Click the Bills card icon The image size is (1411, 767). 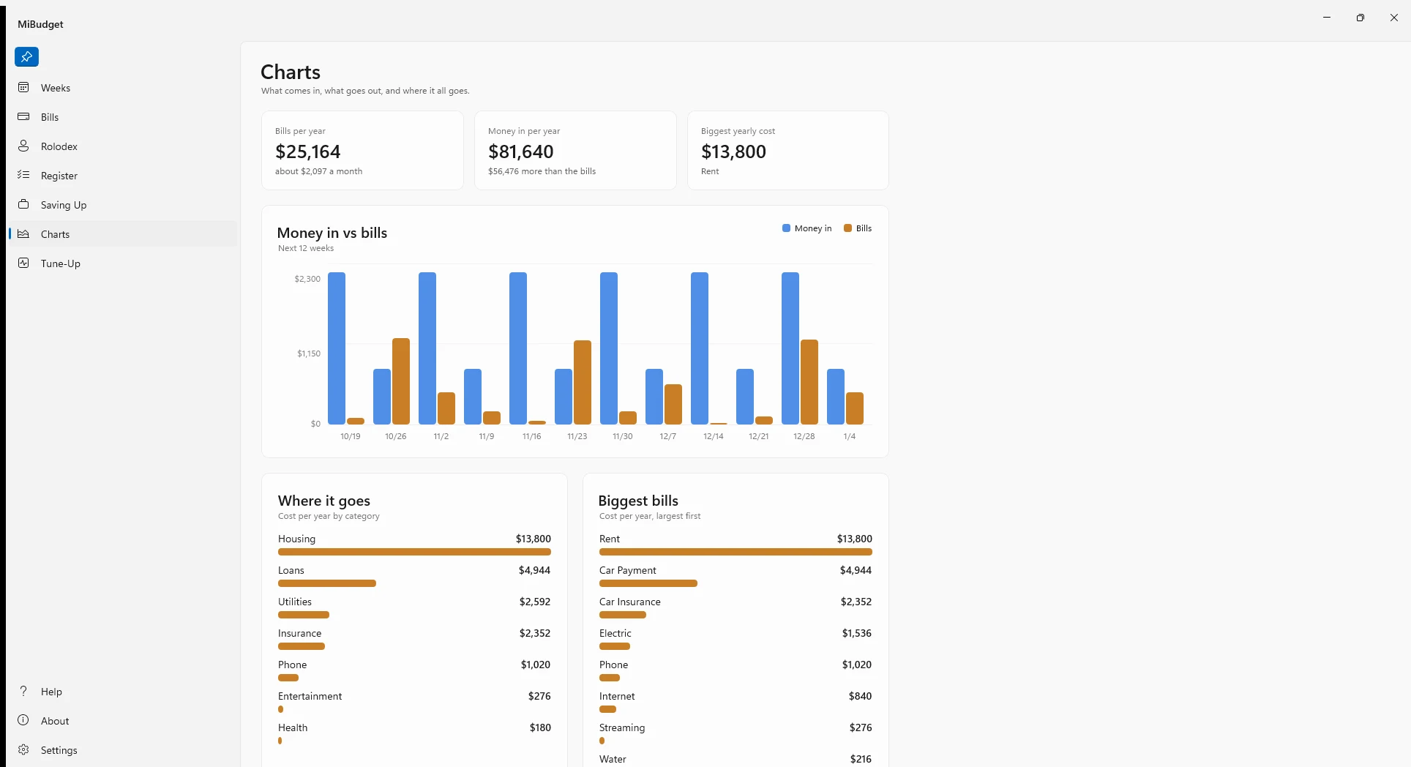pyautogui.click(x=23, y=116)
